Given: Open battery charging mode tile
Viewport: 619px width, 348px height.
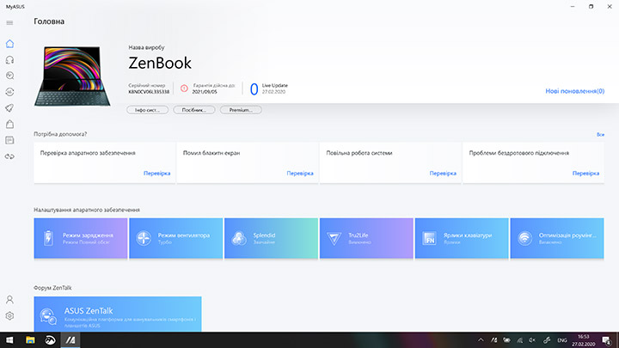Looking at the screenshot, I should click(x=81, y=238).
